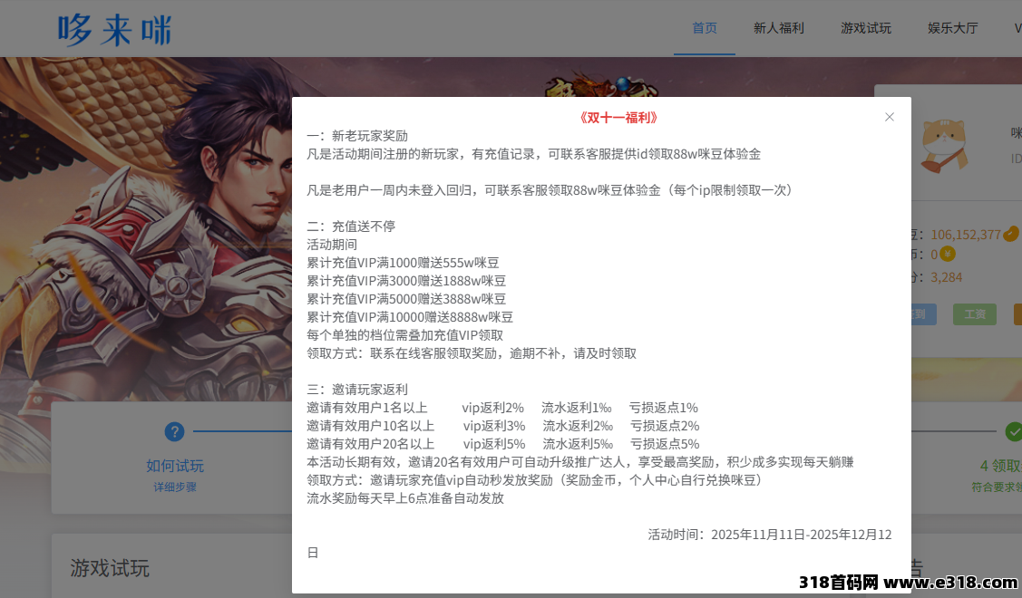Viewport: 1022px width, 598px height.
Task: Click the green checkmark step icon
Action: tap(1014, 432)
